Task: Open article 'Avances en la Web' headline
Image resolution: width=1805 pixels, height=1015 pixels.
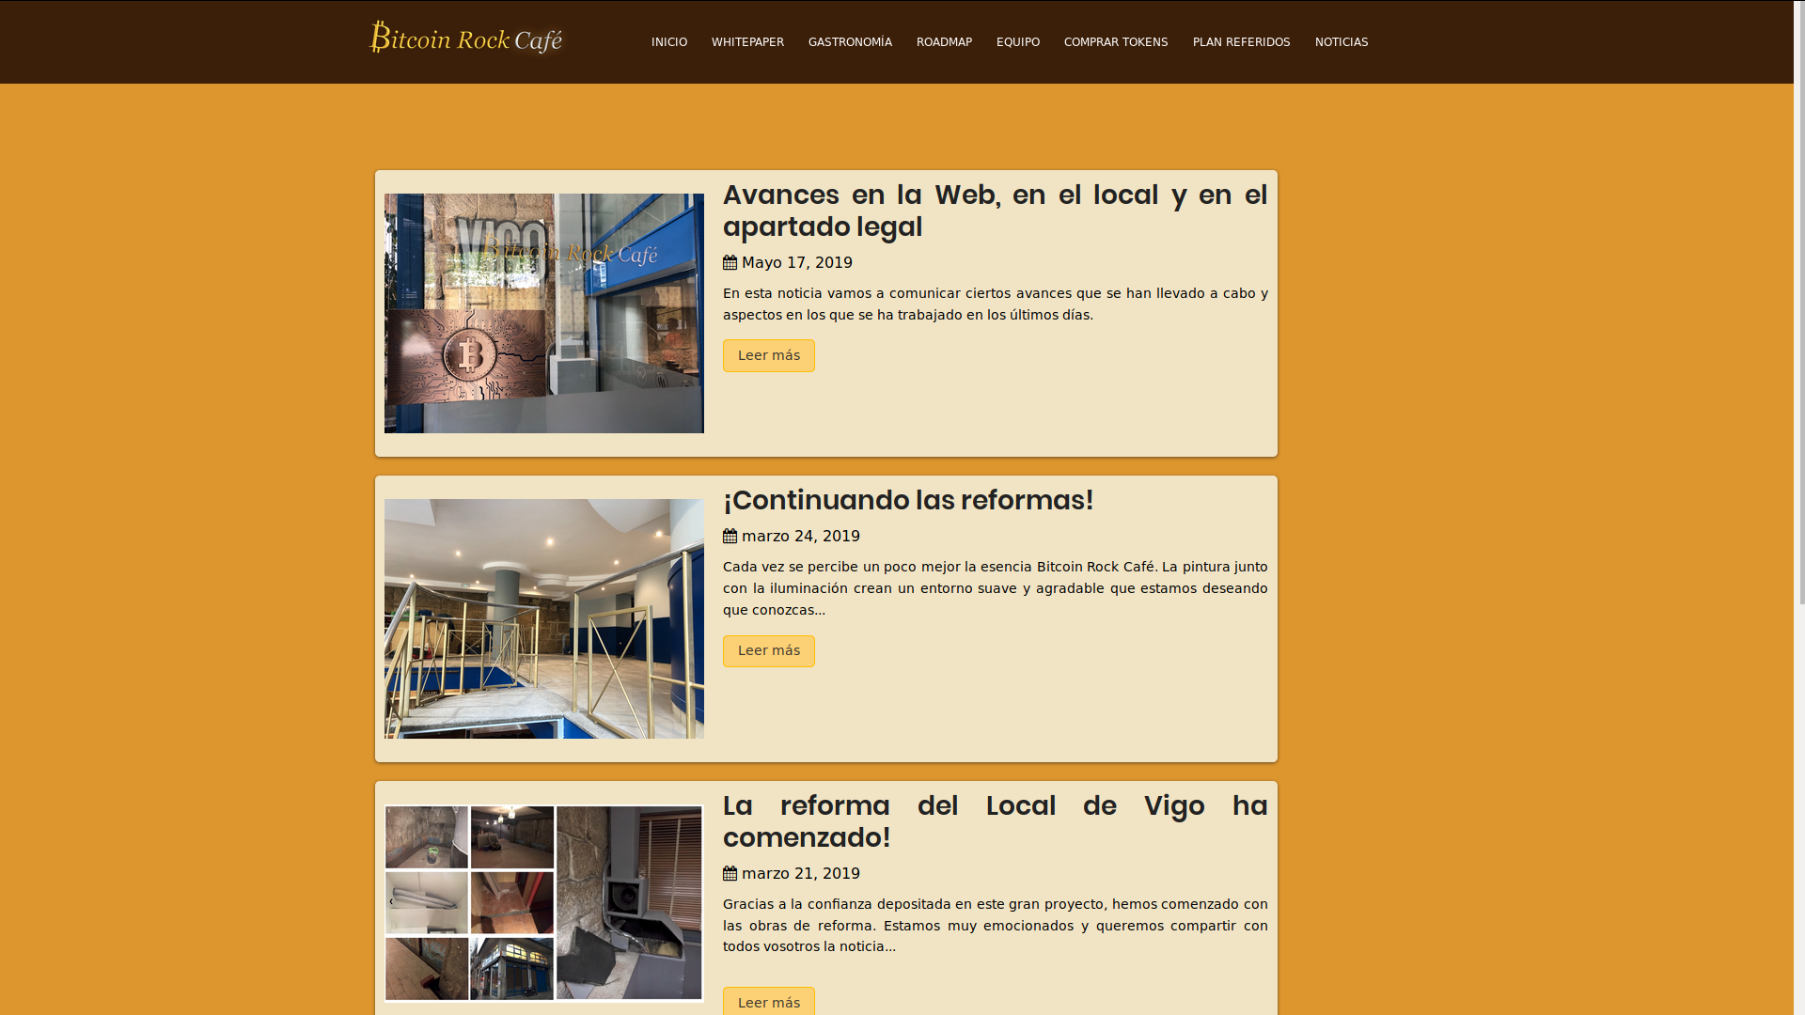Action: click(x=995, y=211)
